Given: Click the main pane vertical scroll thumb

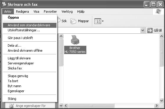Looking at the screenshot, I should 161,53.
